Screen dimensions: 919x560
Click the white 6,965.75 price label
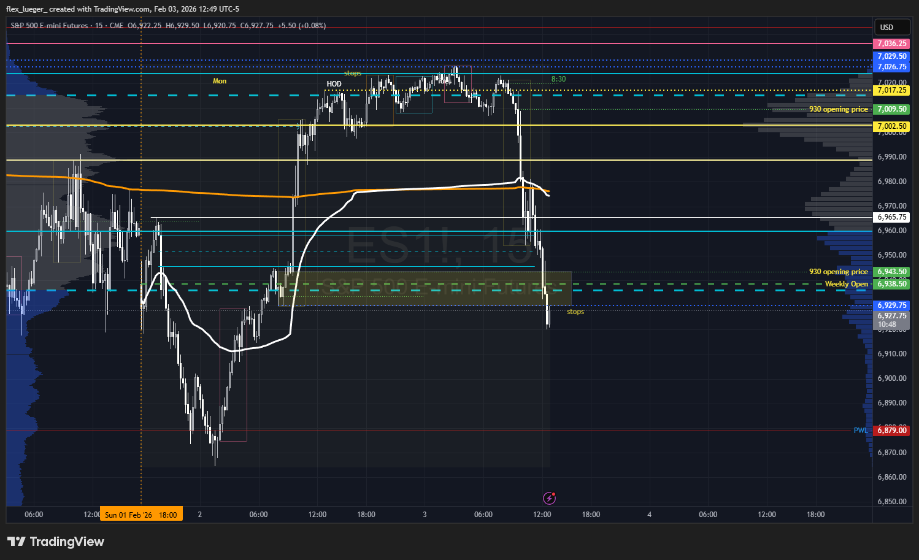pos(891,217)
